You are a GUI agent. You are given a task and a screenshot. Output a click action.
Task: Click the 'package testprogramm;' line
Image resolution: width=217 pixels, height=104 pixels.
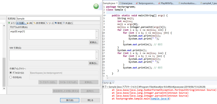(121, 7)
